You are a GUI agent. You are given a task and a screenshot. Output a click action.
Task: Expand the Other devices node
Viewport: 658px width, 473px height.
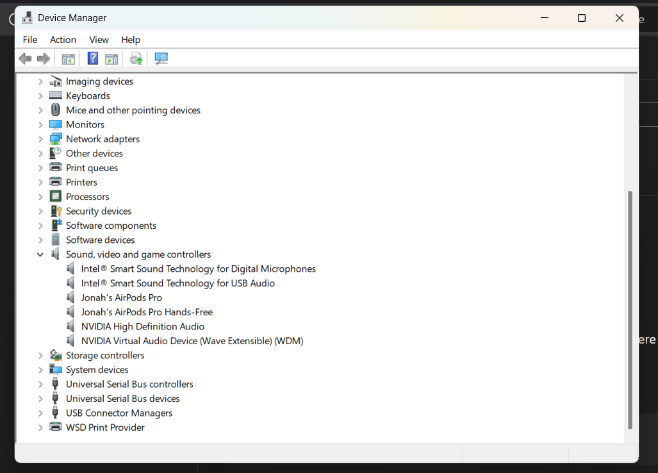coord(40,154)
